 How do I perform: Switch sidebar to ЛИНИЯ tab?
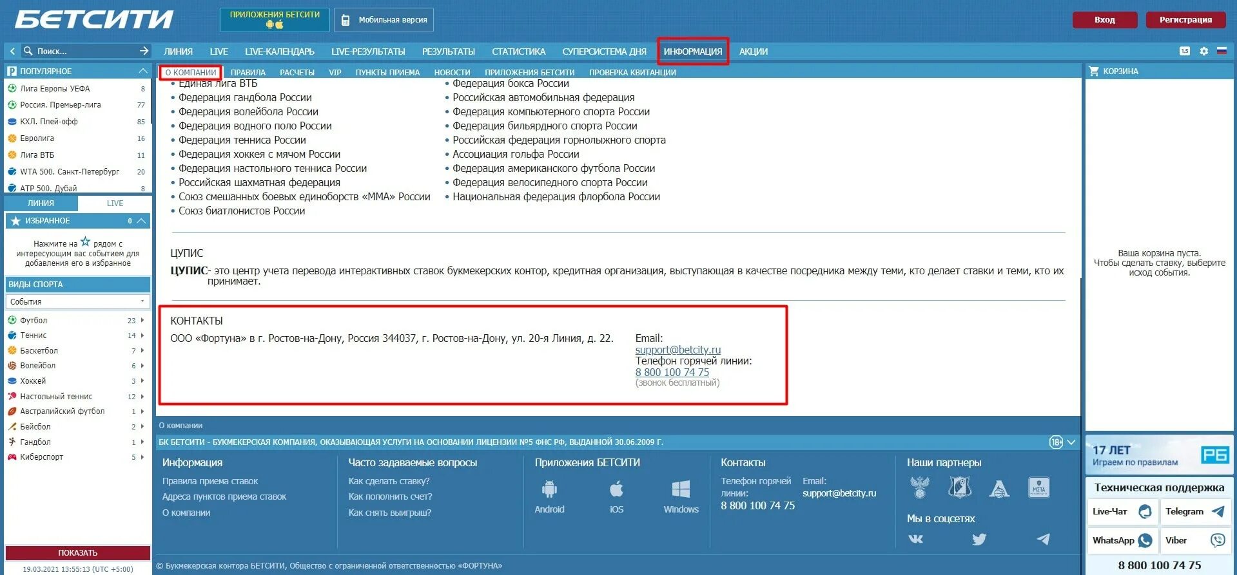click(x=41, y=203)
